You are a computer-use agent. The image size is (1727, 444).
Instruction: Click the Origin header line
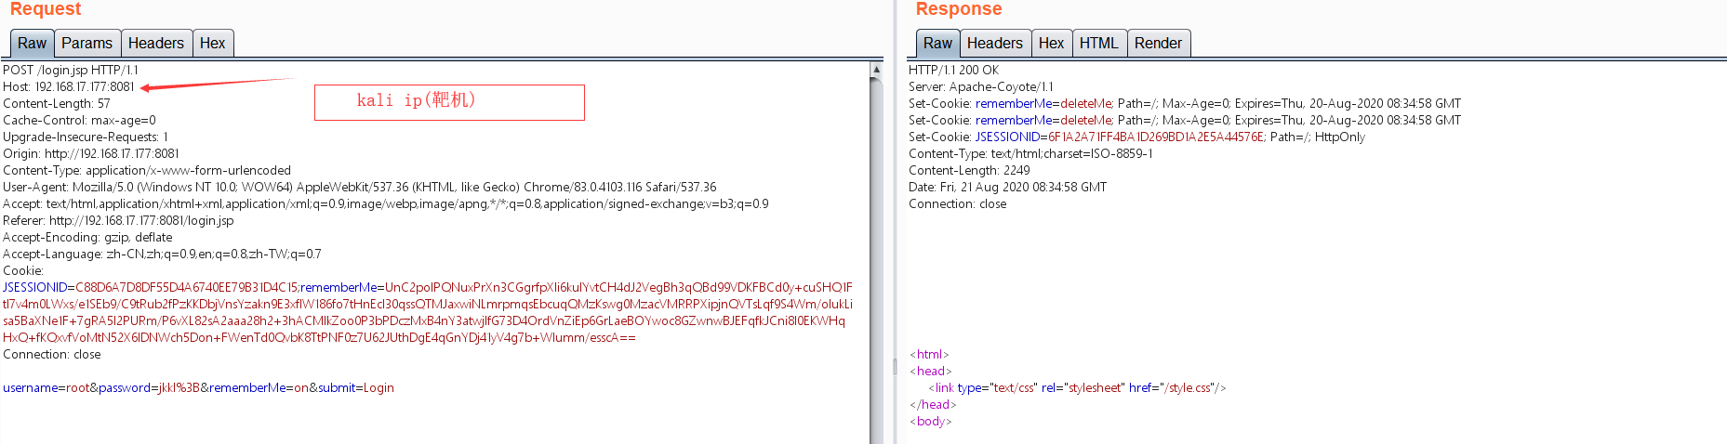pyautogui.click(x=91, y=153)
